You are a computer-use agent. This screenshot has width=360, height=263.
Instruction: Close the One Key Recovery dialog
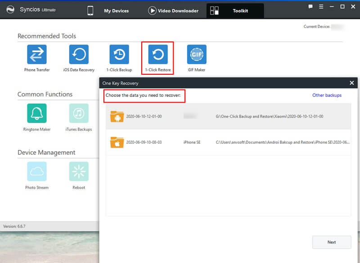pyautogui.click(x=352, y=83)
